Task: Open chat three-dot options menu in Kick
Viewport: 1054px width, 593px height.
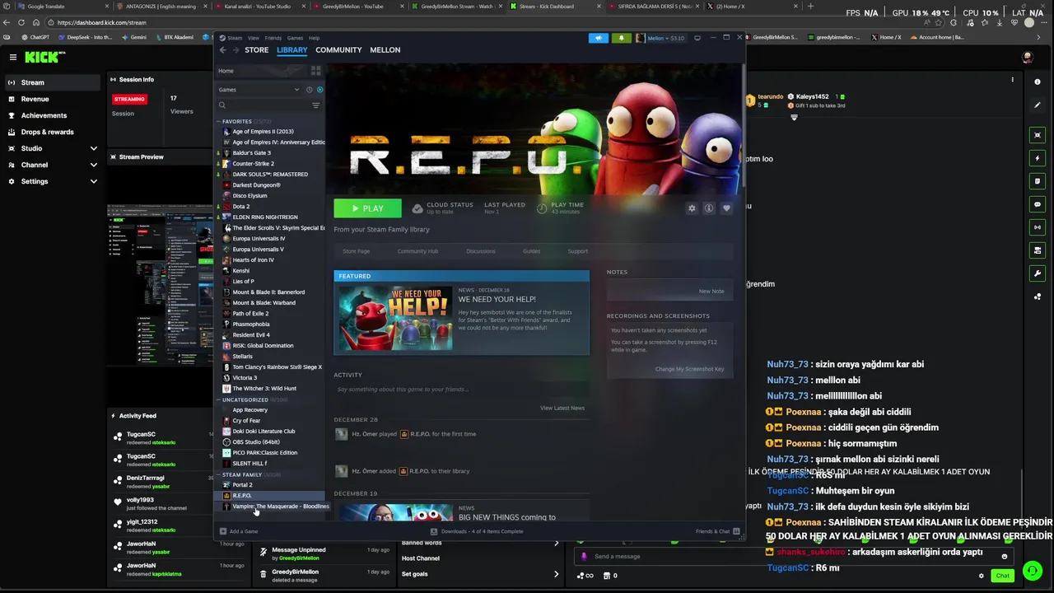Action: [1013, 80]
